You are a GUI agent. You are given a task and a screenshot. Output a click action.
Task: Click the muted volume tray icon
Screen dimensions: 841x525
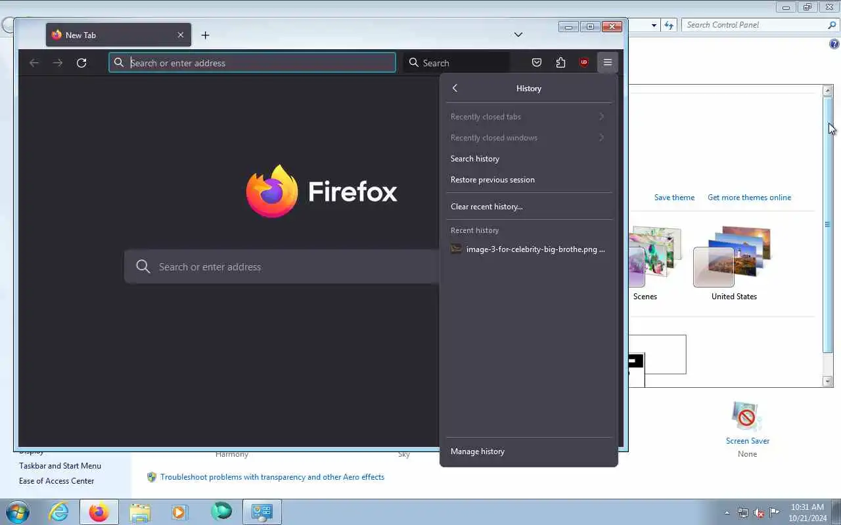point(759,513)
